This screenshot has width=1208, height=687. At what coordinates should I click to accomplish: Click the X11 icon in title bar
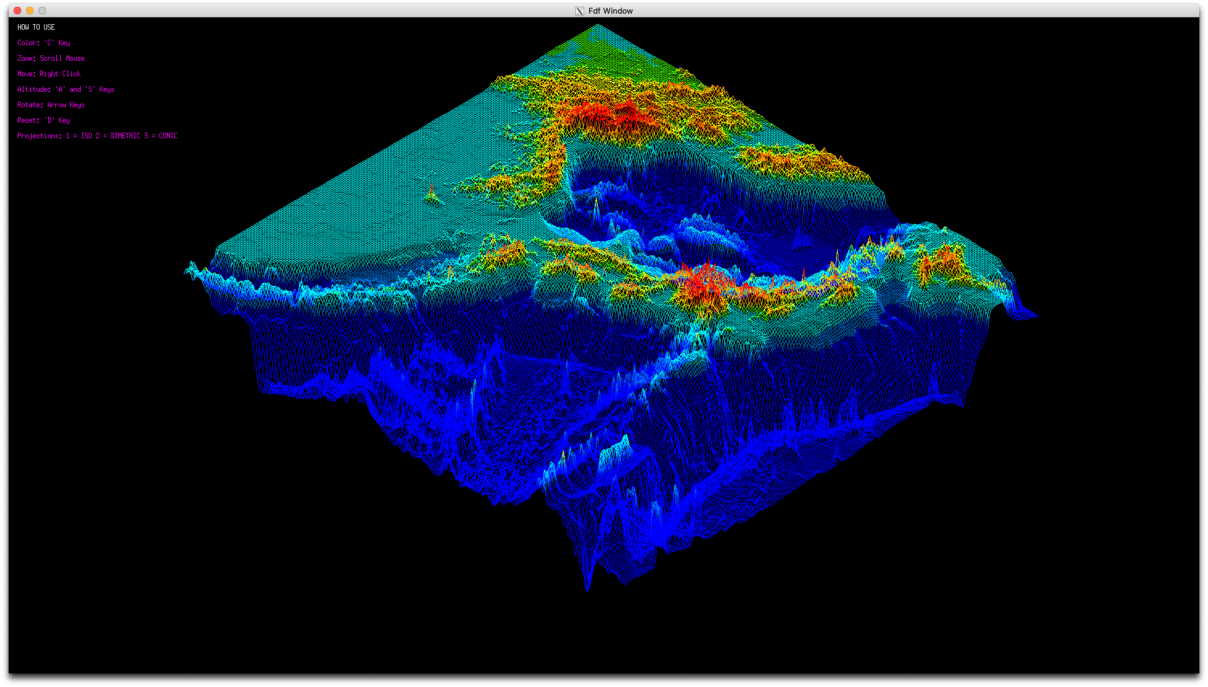[580, 11]
